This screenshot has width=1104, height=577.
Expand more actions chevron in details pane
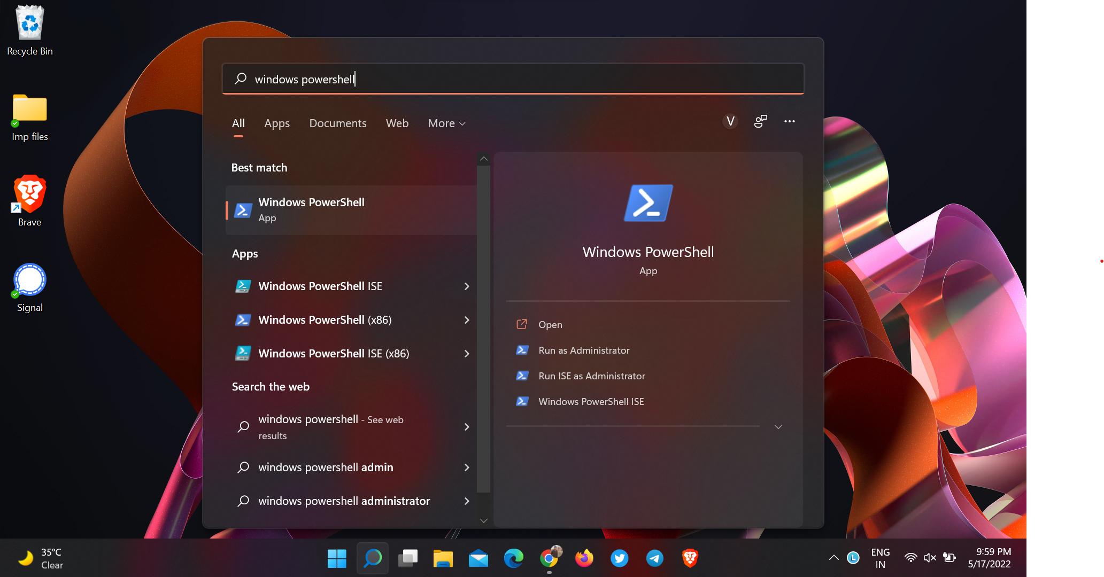778,427
